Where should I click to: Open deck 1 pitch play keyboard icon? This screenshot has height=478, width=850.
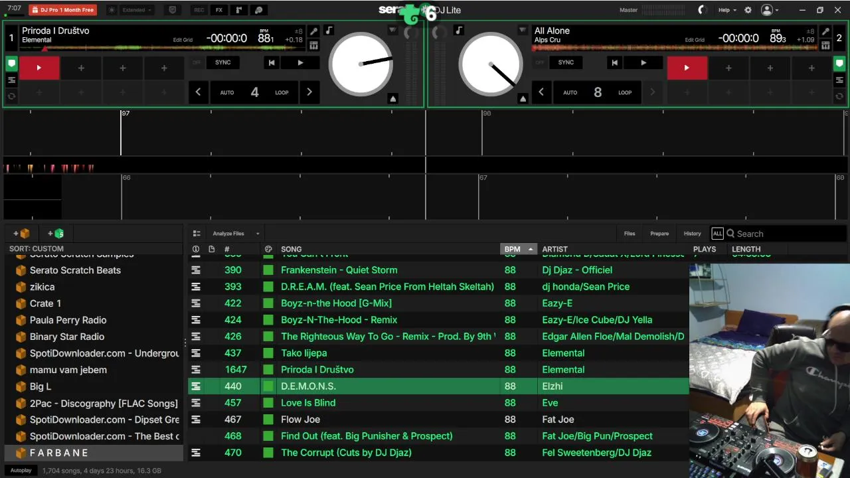coord(313,45)
